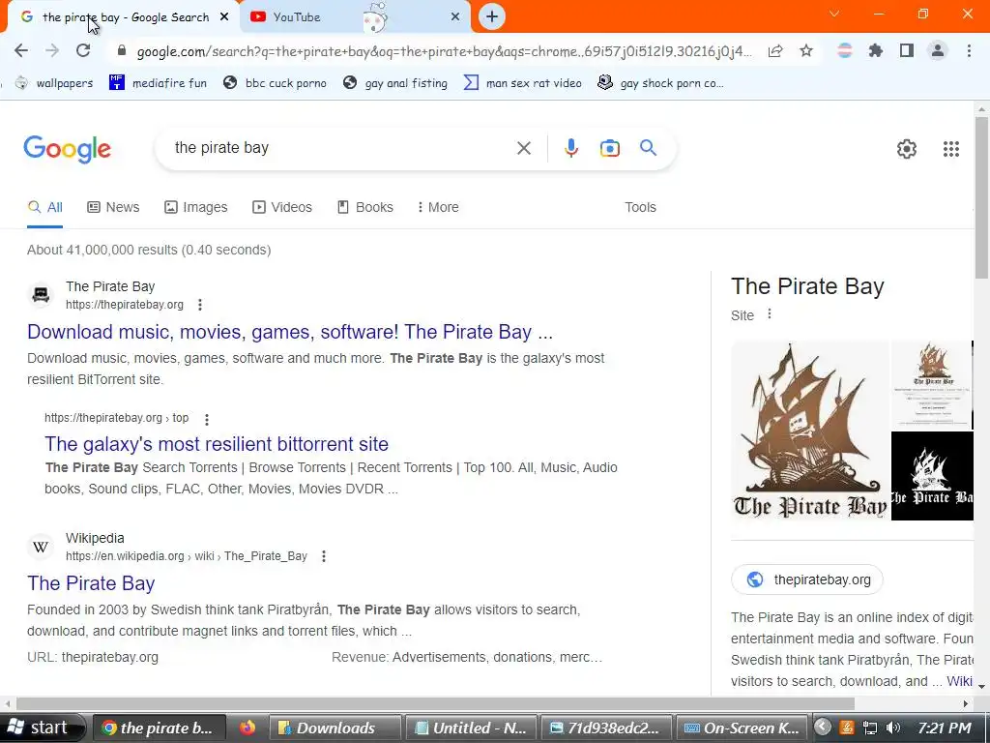Viewport: 990px width, 743px height.
Task: Open the black Pirate Bay logo thumbnail
Action: (932, 476)
